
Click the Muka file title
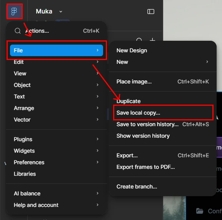click(x=44, y=11)
